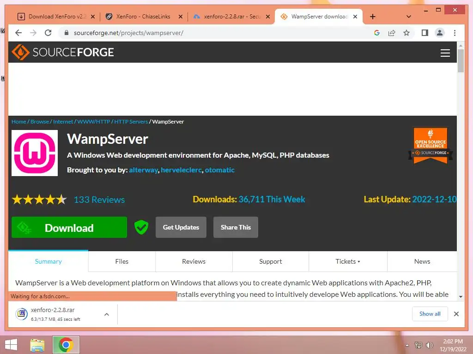Reload the SourceForge page
473x354 pixels.
pos(48,33)
